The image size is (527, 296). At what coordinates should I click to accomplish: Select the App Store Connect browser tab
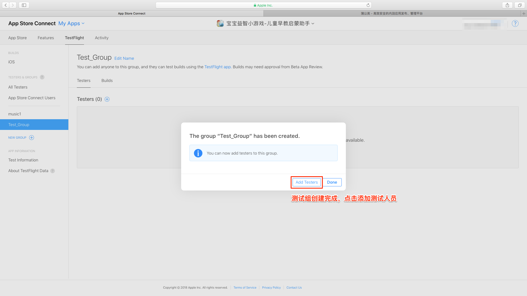click(132, 13)
